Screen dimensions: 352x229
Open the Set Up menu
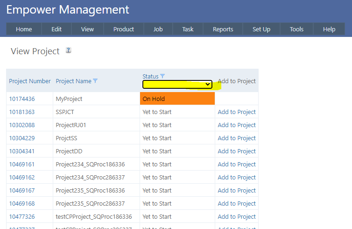coord(261,29)
